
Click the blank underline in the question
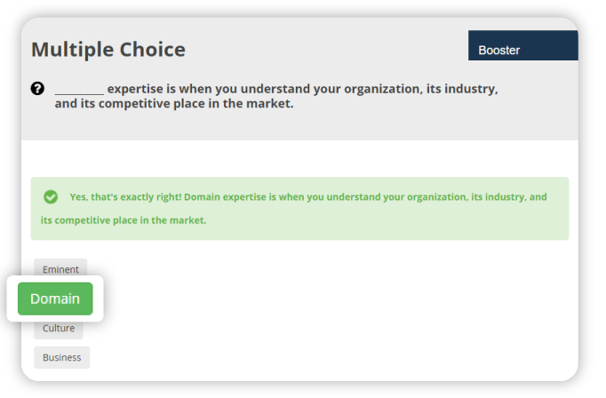coord(79,92)
